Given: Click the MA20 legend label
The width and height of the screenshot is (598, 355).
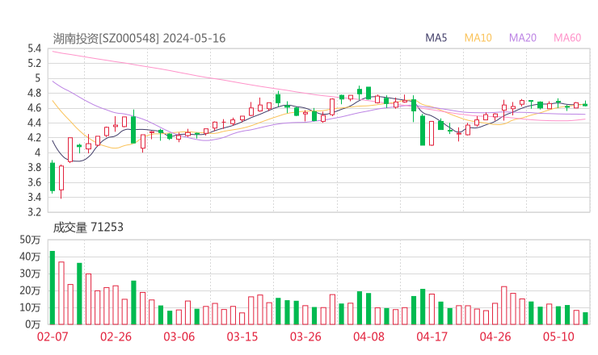Looking at the screenshot, I should click(x=523, y=38).
